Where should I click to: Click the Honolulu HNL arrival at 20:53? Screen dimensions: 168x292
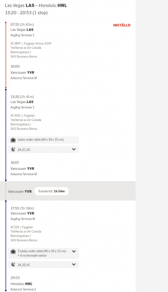pyautogui.click(x=21, y=284)
